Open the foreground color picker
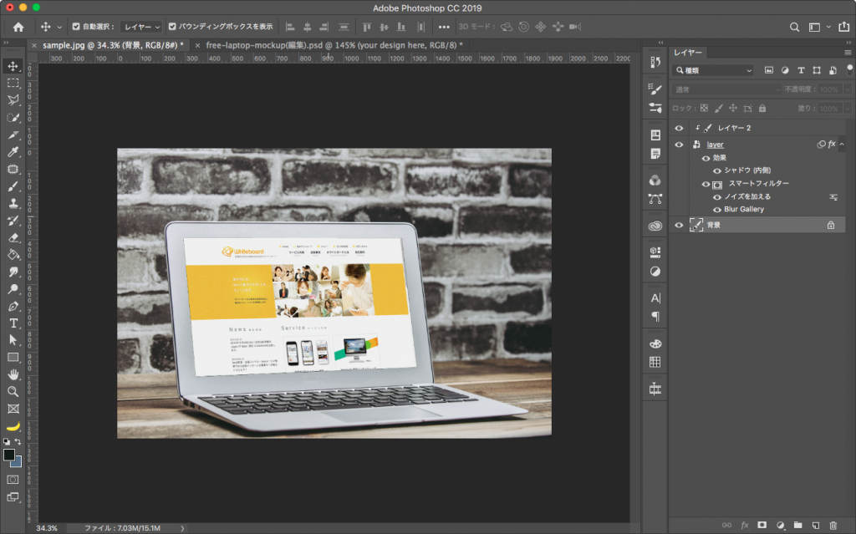This screenshot has width=856, height=534. click(x=11, y=456)
